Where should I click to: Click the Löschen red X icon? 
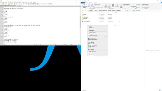[113, 5]
